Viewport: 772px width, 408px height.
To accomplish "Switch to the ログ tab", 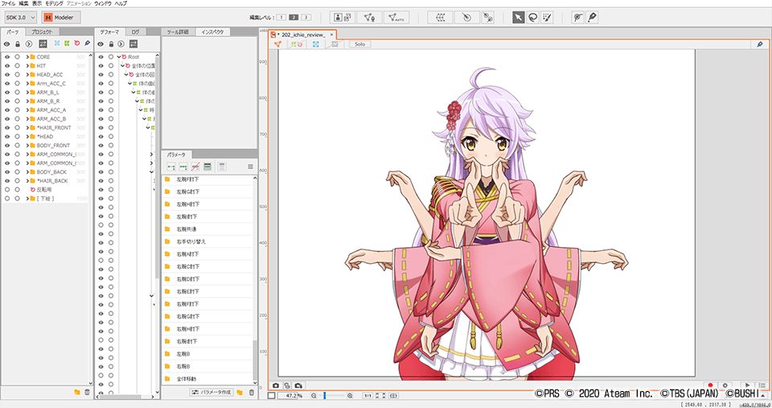I will click(135, 31).
